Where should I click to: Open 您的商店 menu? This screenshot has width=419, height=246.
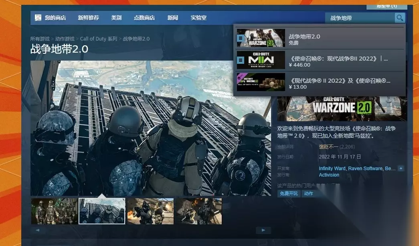click(x=55, y=18)
